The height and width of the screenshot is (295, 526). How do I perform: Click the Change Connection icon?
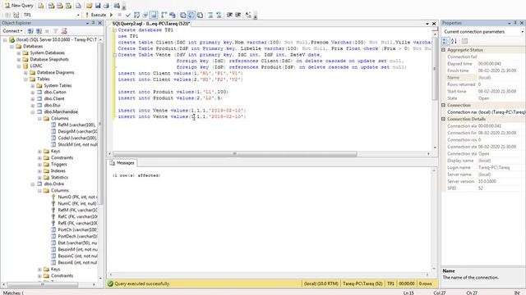tap(16, 15)
